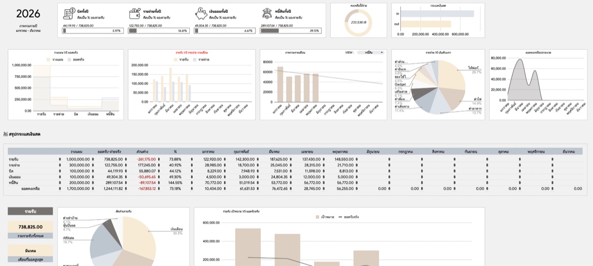Select the 122,920.00 January income cell
Viewport: 593px width, 266px height.
[x=213, y=159]
